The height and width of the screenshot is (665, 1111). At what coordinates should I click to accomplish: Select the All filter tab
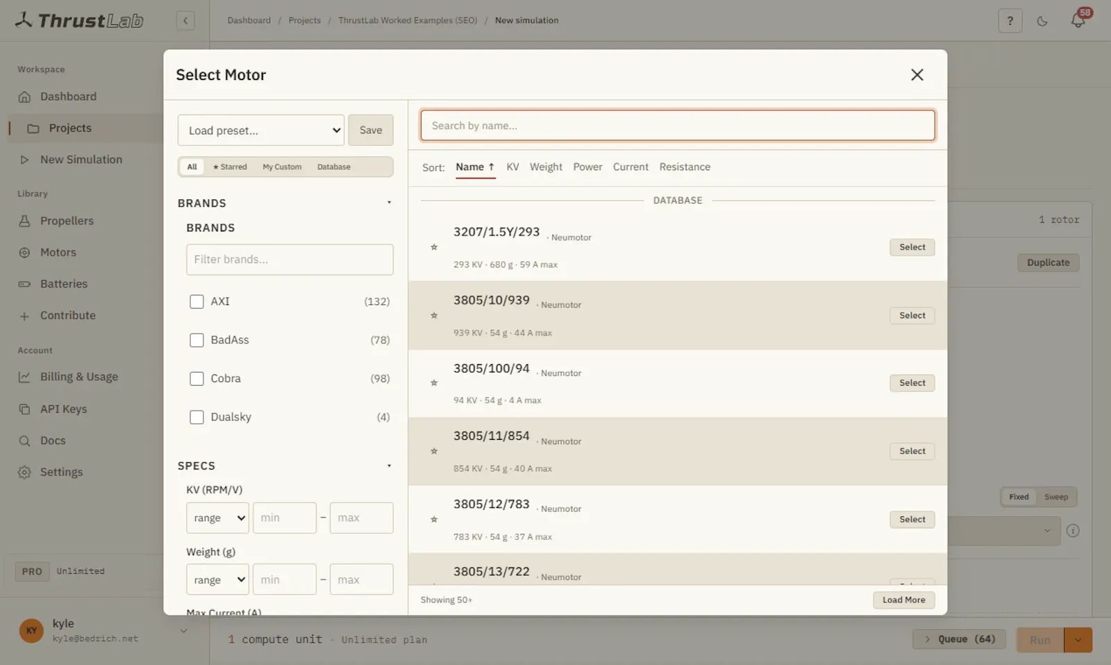click(x=192, y=167)
